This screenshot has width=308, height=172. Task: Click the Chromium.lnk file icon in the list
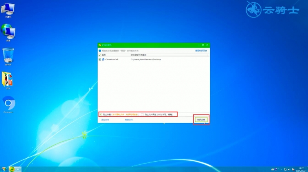tap(103, 60)
